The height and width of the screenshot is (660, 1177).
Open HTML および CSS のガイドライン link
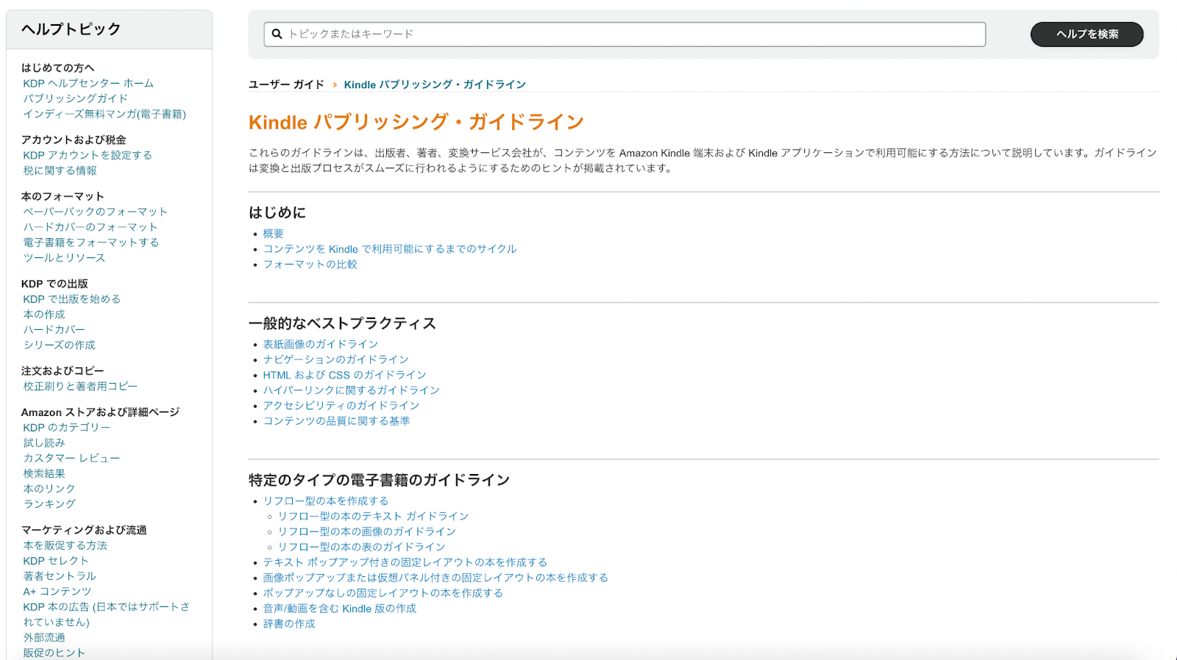pyautogui.click(x=345, y=375)
